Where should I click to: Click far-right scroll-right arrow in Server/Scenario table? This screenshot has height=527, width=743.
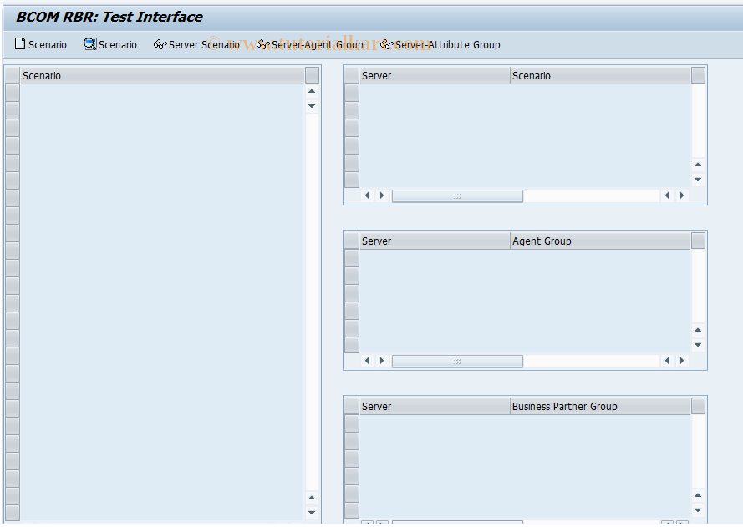coord(682,195)
